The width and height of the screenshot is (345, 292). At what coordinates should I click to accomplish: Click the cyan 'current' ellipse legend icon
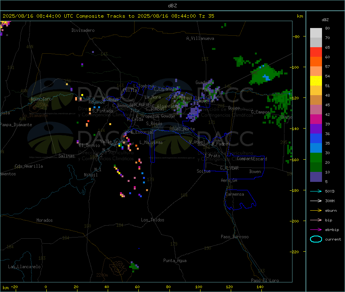click(316, 239)
